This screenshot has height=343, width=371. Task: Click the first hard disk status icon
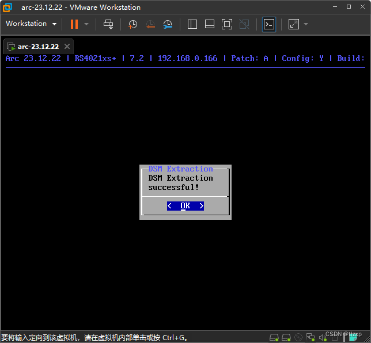pyautogui.click(x=274, y=337)
